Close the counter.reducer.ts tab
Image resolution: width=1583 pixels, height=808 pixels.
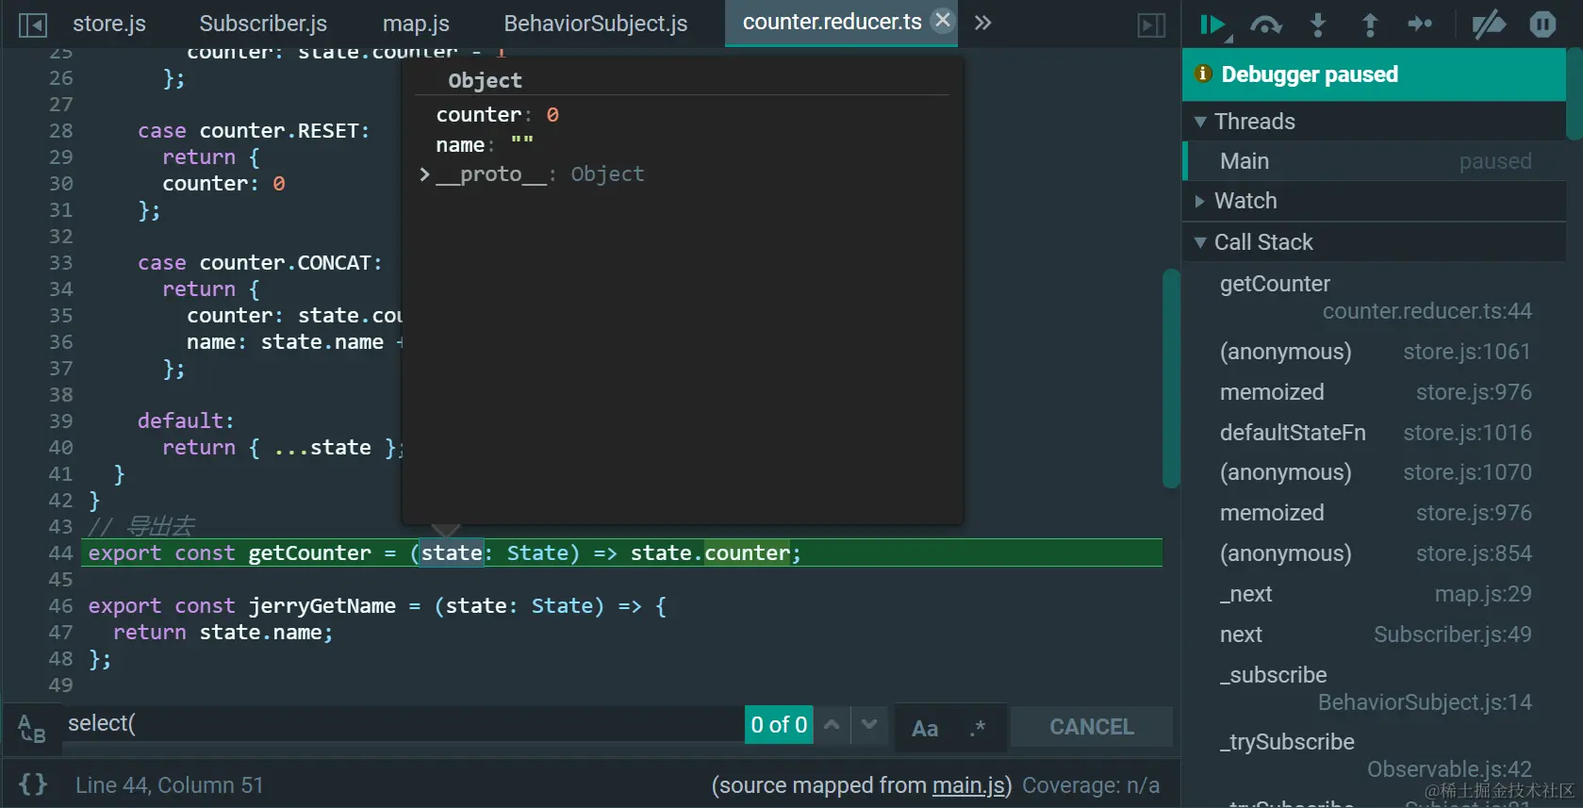[x=942, y=20]
